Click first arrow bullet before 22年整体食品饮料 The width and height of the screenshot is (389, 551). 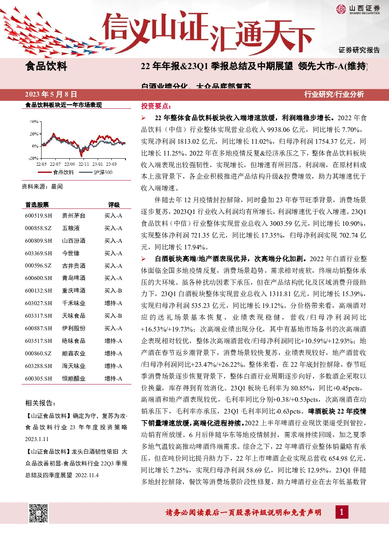pos(144,118)
